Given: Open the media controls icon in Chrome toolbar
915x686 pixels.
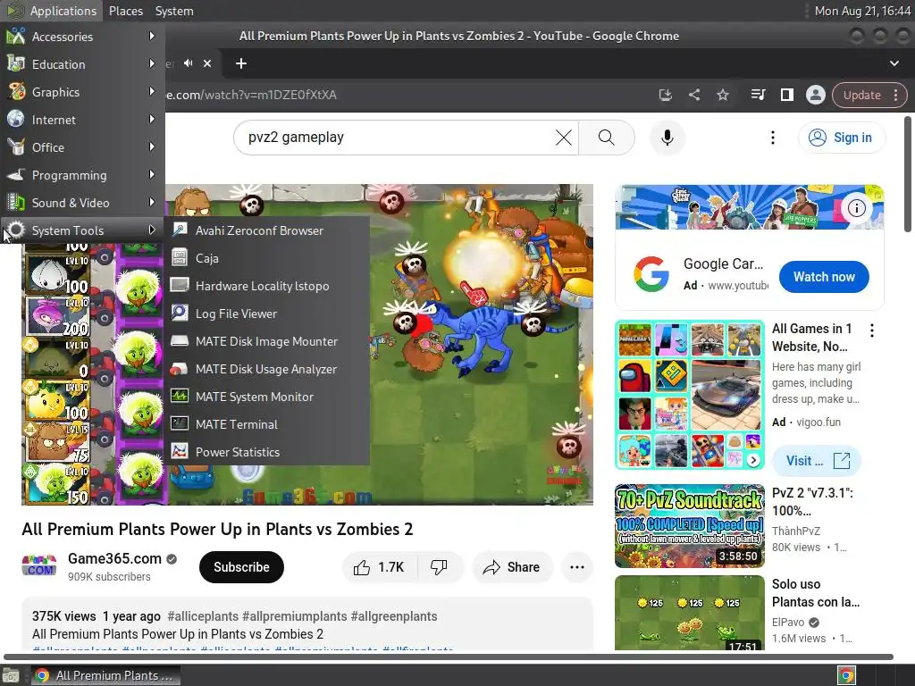Looking at the screenshot, I should (758, 95).
